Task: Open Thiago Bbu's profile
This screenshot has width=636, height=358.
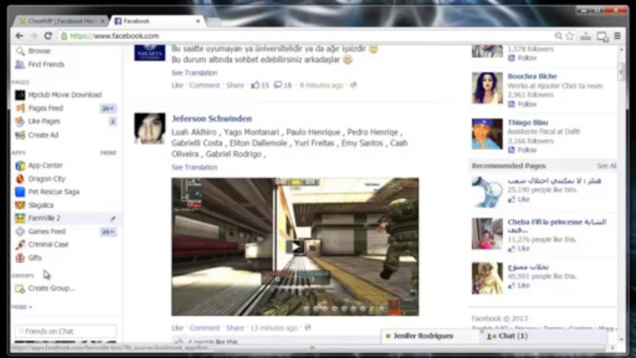Action: pos(528,122)
